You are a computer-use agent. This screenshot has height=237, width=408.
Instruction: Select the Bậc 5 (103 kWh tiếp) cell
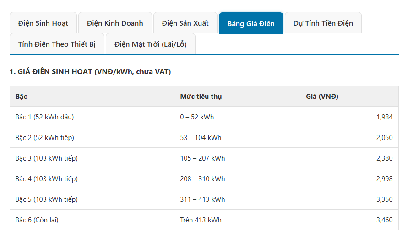click(46, 199)
